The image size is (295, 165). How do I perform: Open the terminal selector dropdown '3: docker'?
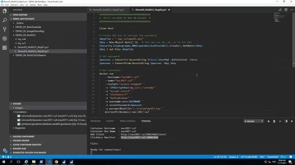click(254, 121)
